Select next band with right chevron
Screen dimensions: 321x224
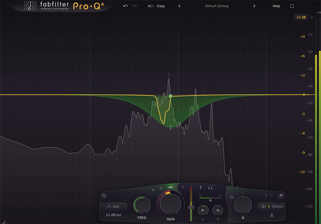point(271,195)
